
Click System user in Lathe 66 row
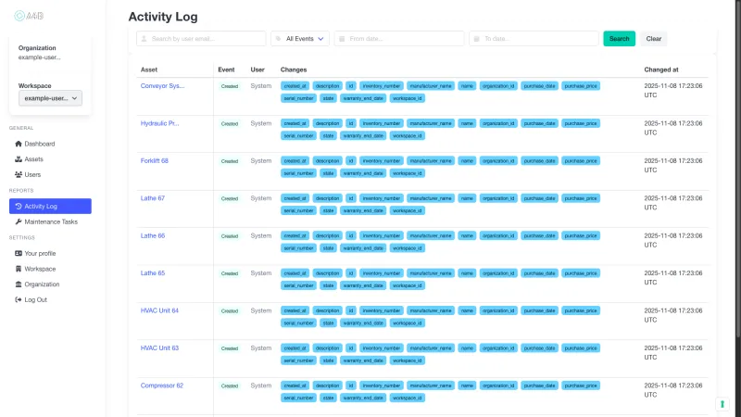(x=261, y=235)
